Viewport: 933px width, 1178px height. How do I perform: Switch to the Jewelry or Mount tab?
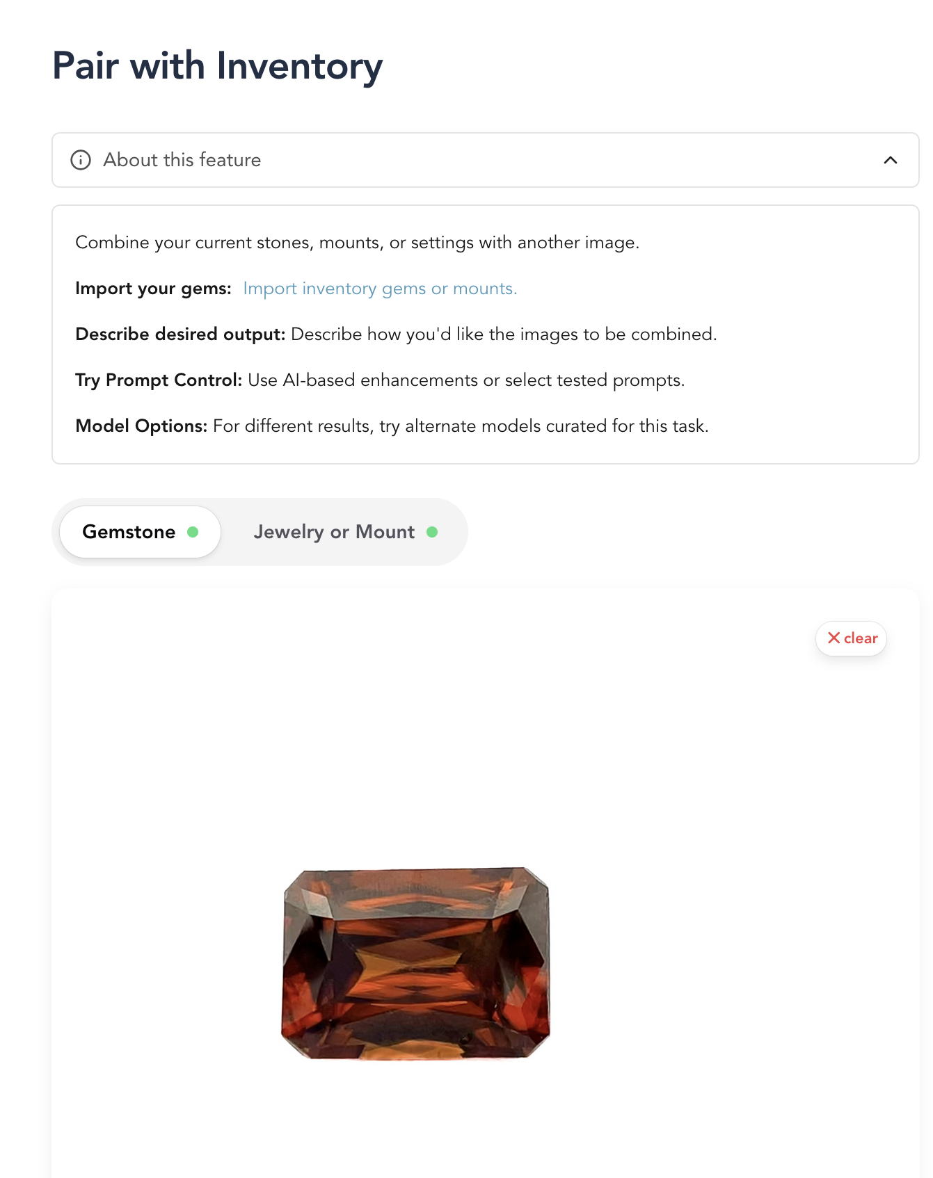(x=335, y=531)
